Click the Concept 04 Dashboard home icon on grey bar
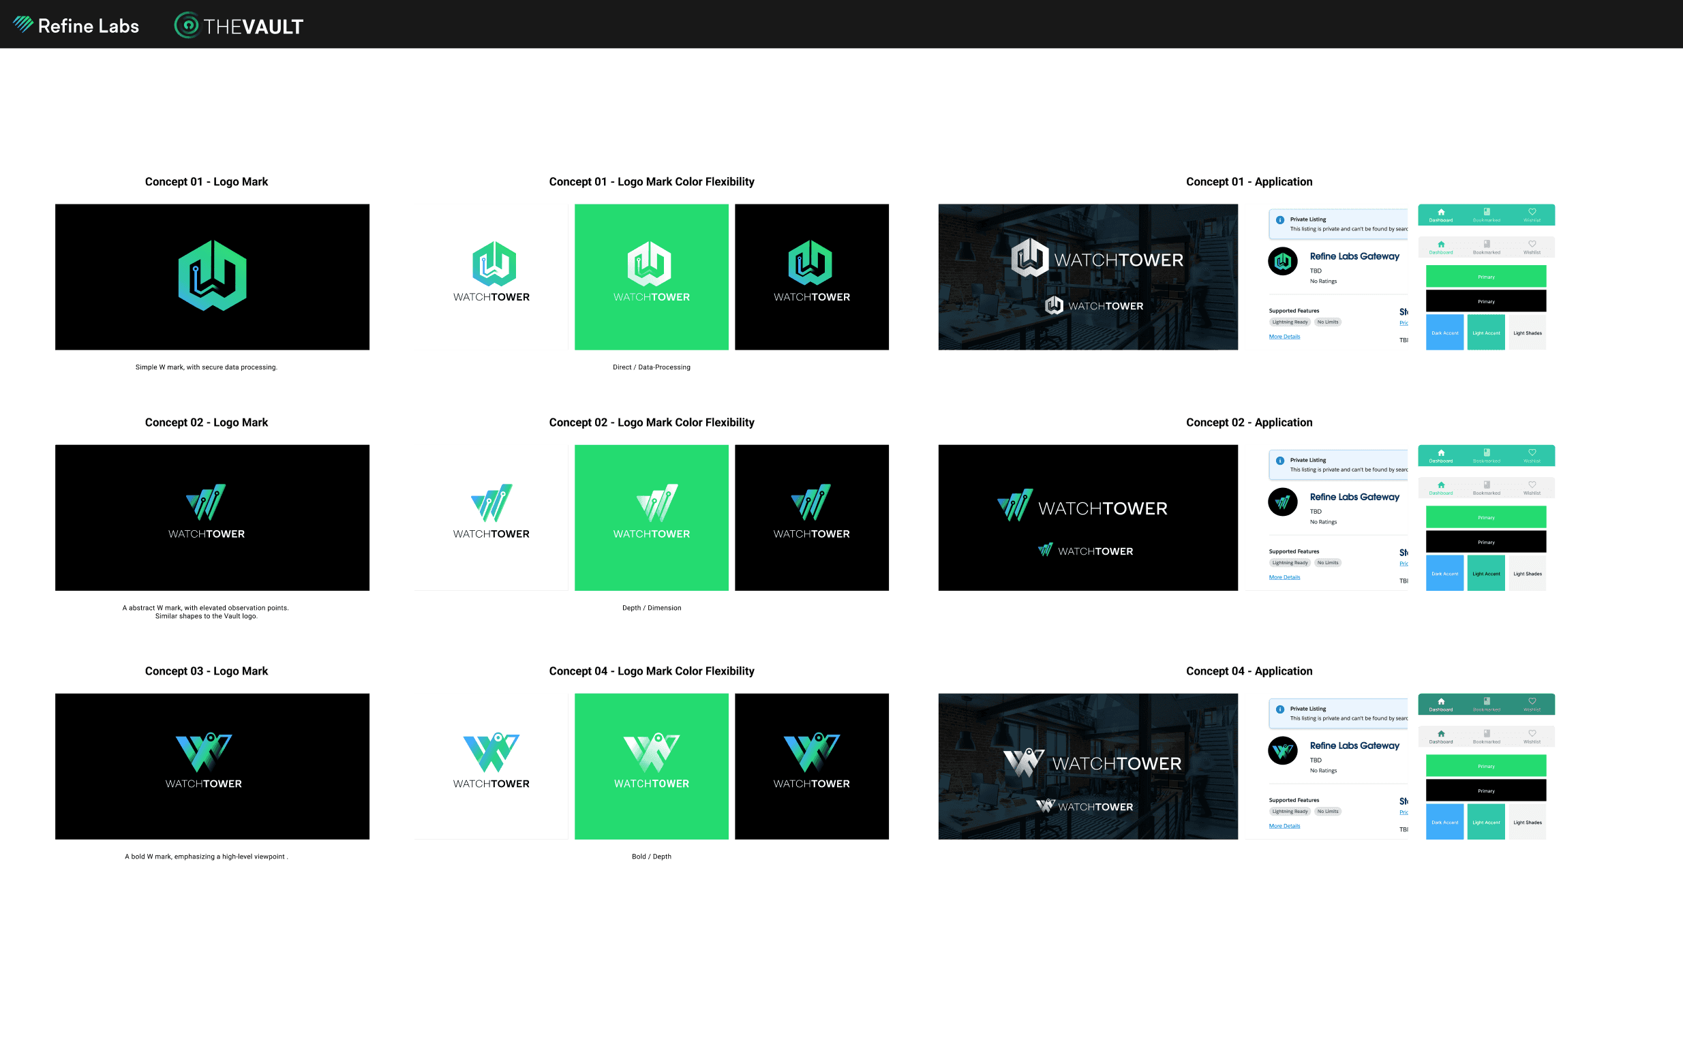This screenshot has height=1059, width=1683. [1440, 733]
